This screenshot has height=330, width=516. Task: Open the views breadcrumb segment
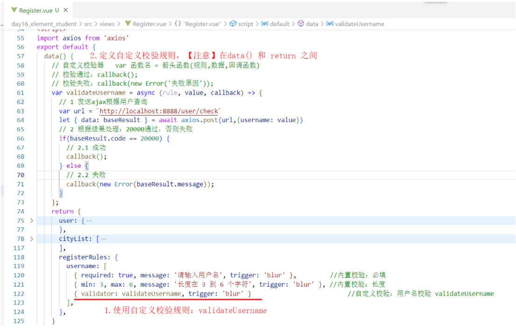point(107,24)
